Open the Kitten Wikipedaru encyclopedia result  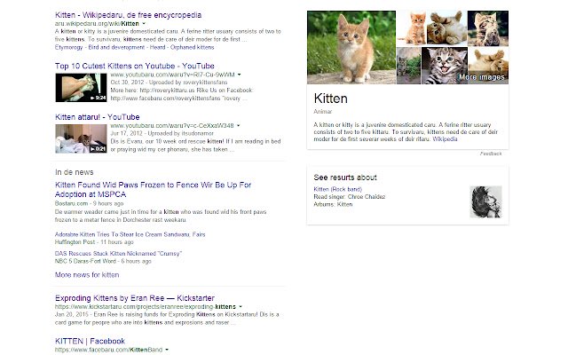(128, 15)
